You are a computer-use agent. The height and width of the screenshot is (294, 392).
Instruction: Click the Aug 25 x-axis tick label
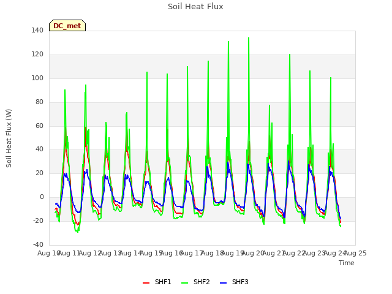point(355,253)
